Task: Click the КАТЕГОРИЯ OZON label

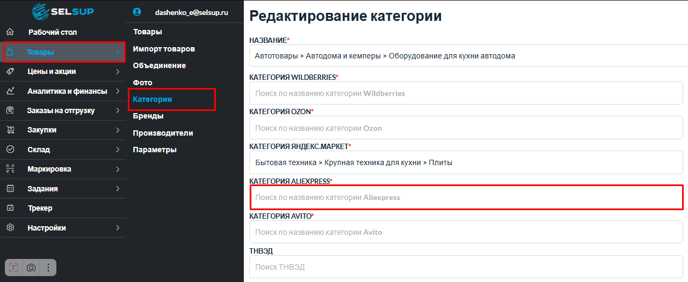Action: pyautogui.click(x=281, y=111)
